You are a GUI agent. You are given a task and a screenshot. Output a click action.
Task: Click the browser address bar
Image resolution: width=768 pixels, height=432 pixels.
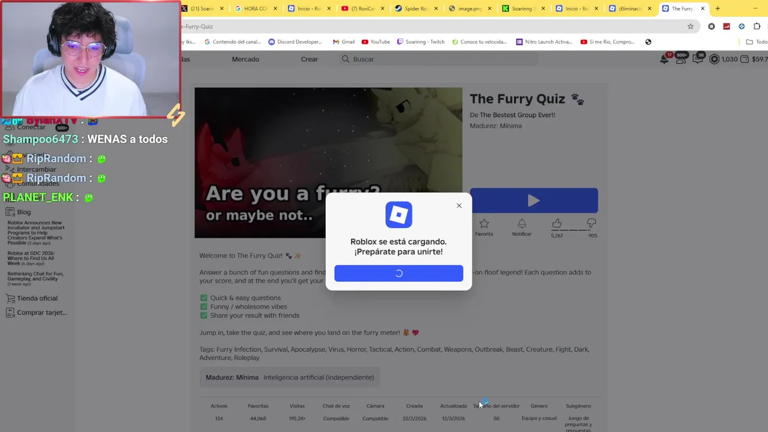pyautogui.click(x=432, y=26)
